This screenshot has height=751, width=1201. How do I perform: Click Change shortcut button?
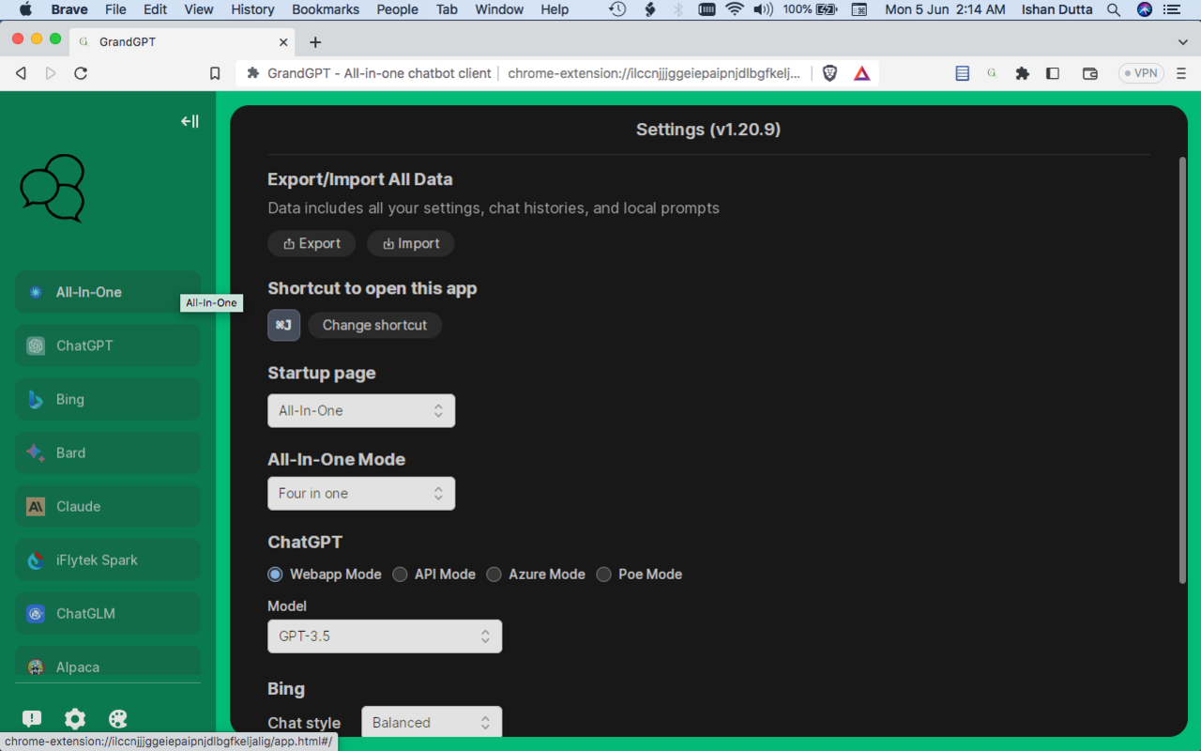(x=374, y=325)
